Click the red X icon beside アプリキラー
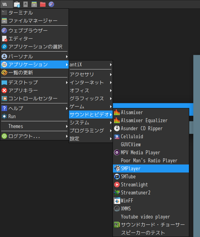Image resolution: width=200 pixels, height=237 pixels. (4, 90)
